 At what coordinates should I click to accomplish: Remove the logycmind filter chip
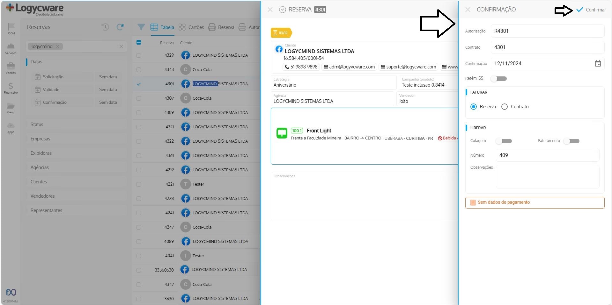pyautogui.click(x=58, y=46)
